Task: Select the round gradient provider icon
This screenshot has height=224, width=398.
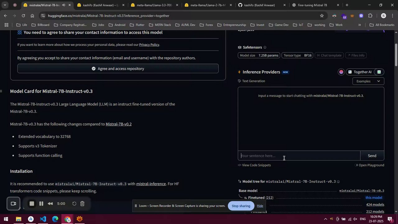Action: pyautogui.click(x=341, y=72)
